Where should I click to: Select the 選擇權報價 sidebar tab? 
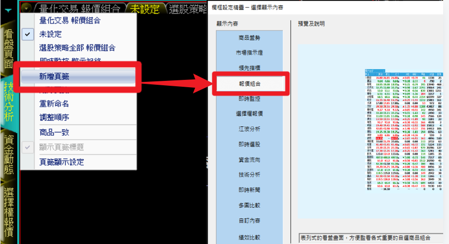coord(9,212)
